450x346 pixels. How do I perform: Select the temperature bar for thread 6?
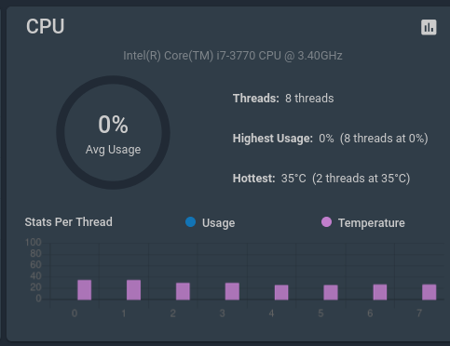click(x=380, y=292)
